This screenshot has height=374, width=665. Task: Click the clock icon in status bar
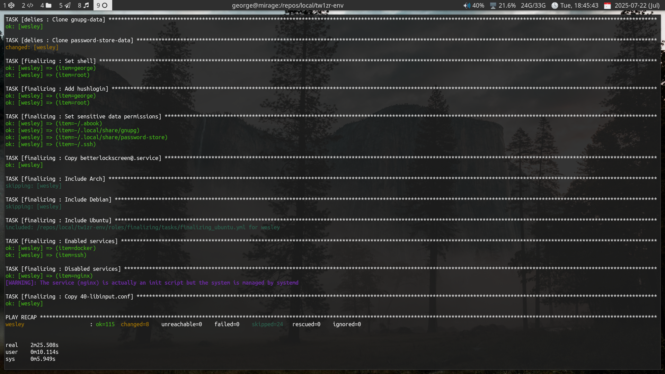pos(555,6)
